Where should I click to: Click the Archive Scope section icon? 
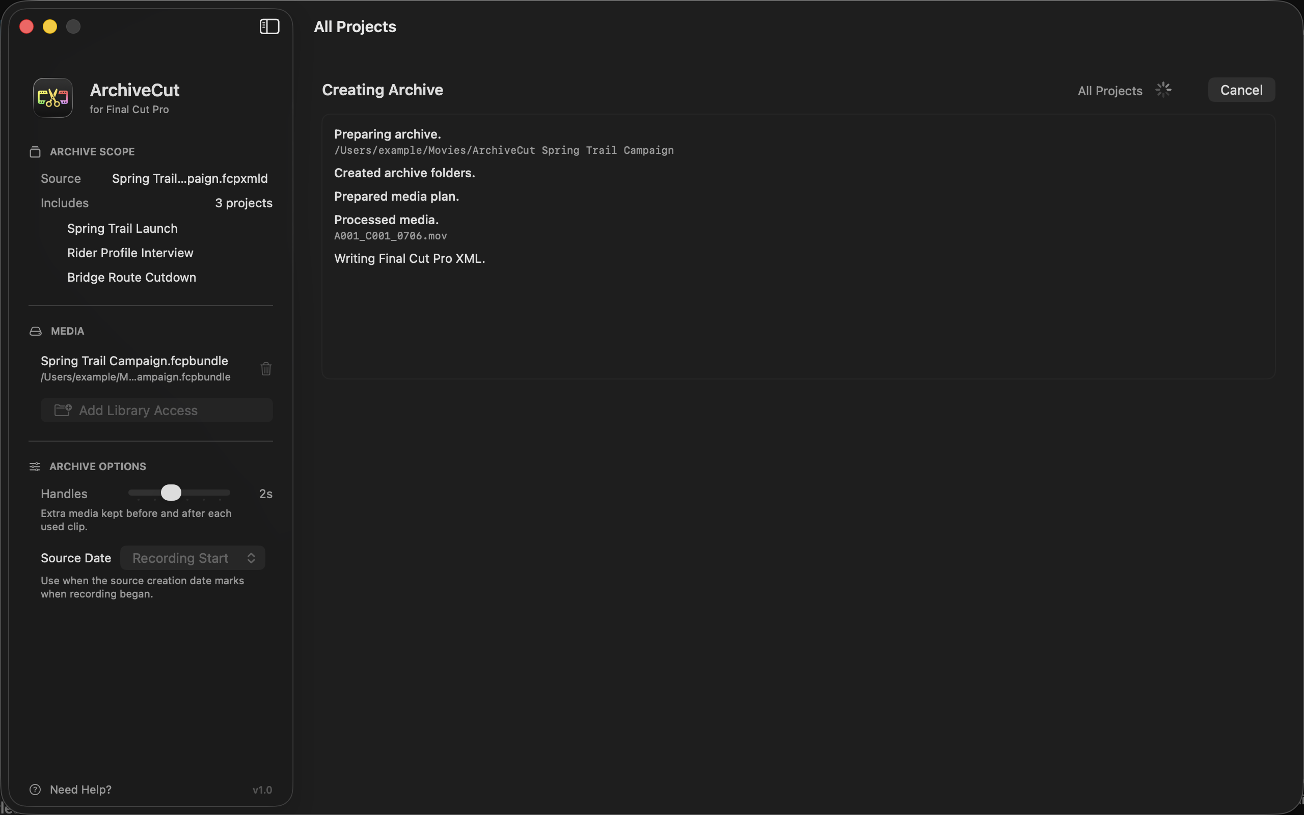[x=35, y=152]
